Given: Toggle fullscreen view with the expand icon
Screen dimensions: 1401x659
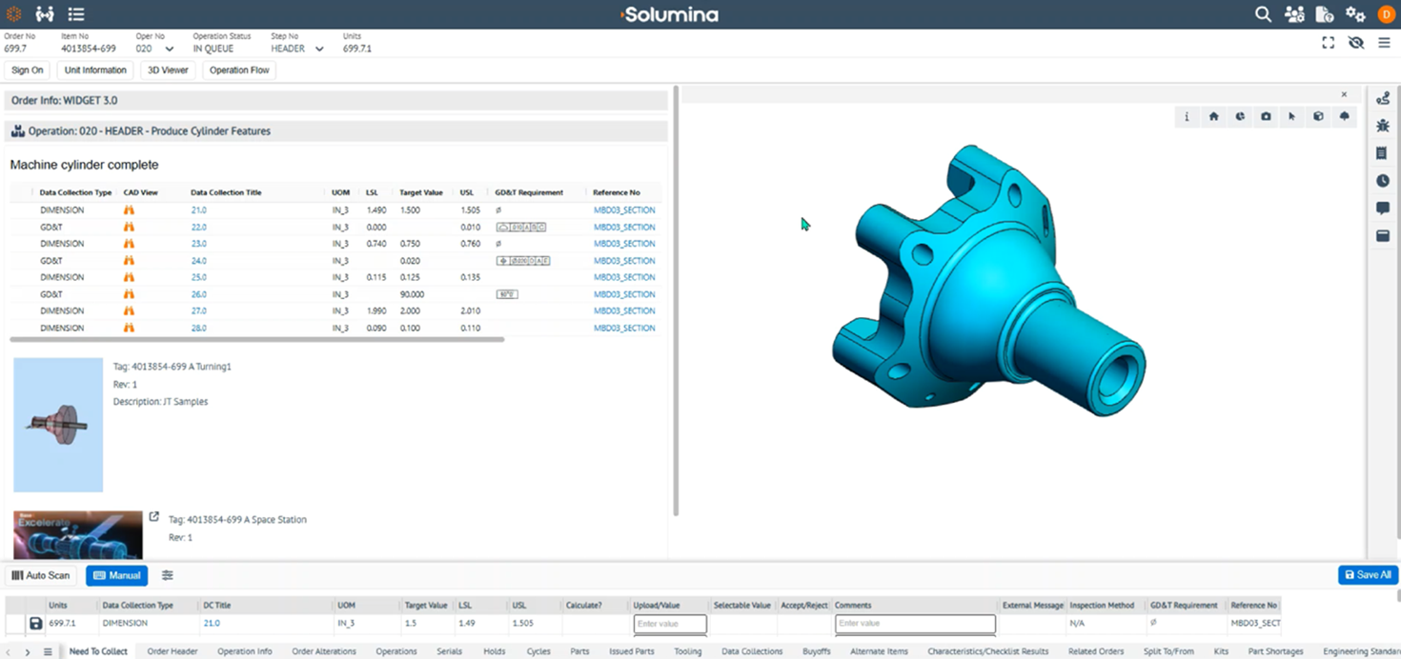Looking at the screenshot, I should point(1328,43).
